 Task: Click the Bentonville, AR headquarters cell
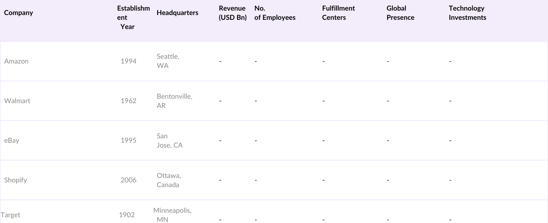coord(174,101)
